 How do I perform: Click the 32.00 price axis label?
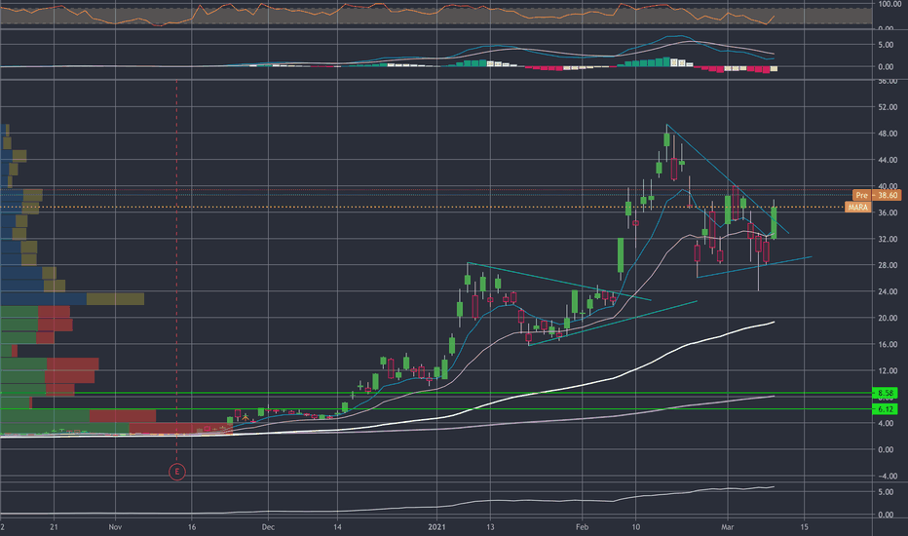pos(888,239)
